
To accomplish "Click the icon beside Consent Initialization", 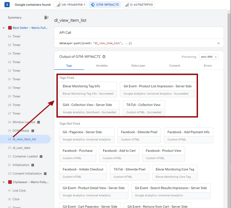I will (45, 174).
